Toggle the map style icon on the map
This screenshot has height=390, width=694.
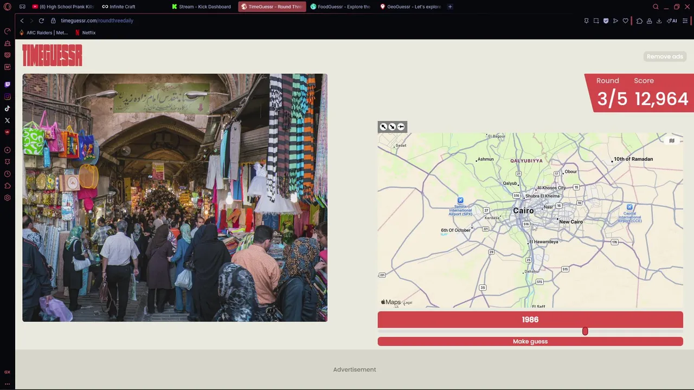[x=671, y=141]
